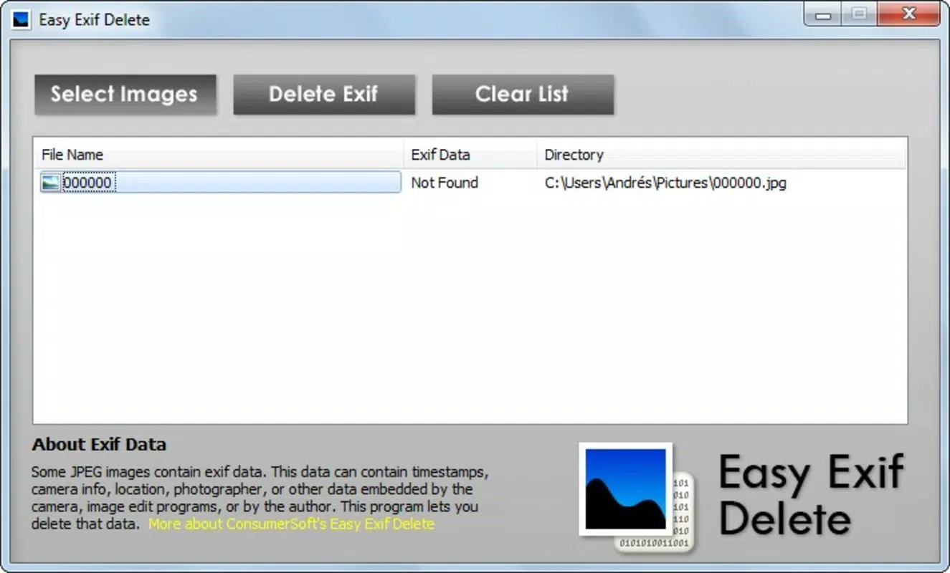Screen dimensions: 950x573
Task: Click the Select Images button
Action: (x=125, y=95)
